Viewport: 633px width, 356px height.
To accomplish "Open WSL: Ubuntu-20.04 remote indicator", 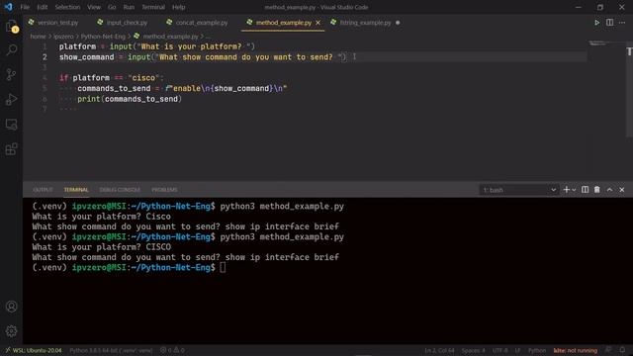I will 33,350.
